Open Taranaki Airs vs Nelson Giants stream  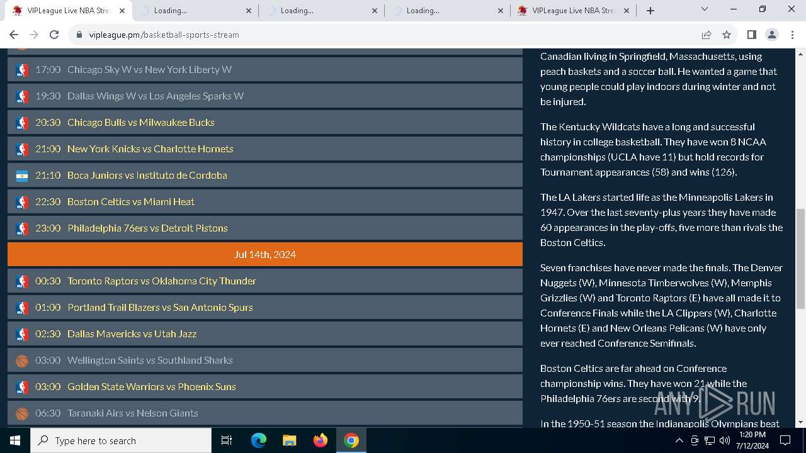(x=265, y=413)
